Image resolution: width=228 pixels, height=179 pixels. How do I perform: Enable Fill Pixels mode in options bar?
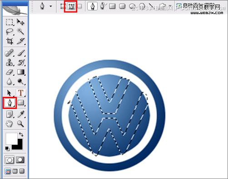coord(79,6)
